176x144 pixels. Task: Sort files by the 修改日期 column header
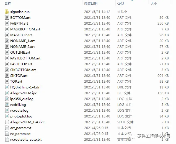coord(91,4)
